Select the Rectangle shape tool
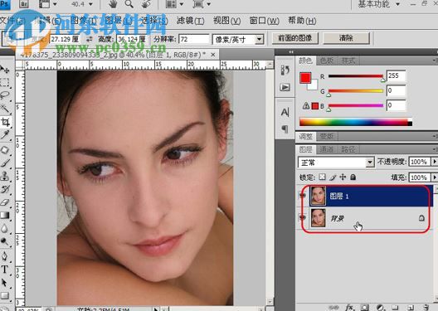This screenshot has width=438, height=311. tap(4, 295)
